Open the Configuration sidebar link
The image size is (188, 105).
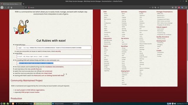pyautogui.click(x=108, y=23)
